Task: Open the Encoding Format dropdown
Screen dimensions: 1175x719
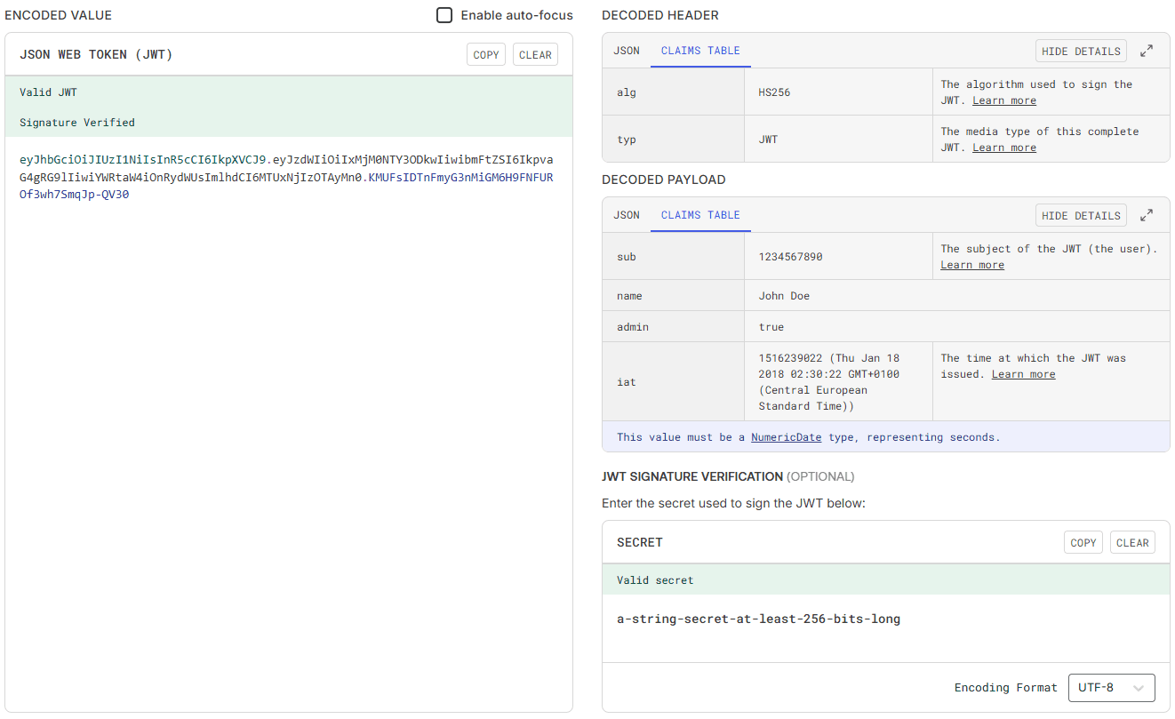Action: pos(1112,687)
